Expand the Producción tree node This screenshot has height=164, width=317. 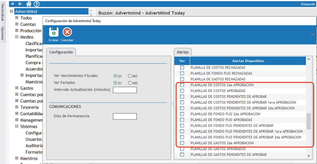pyautogui.click(x=17, y=31)
